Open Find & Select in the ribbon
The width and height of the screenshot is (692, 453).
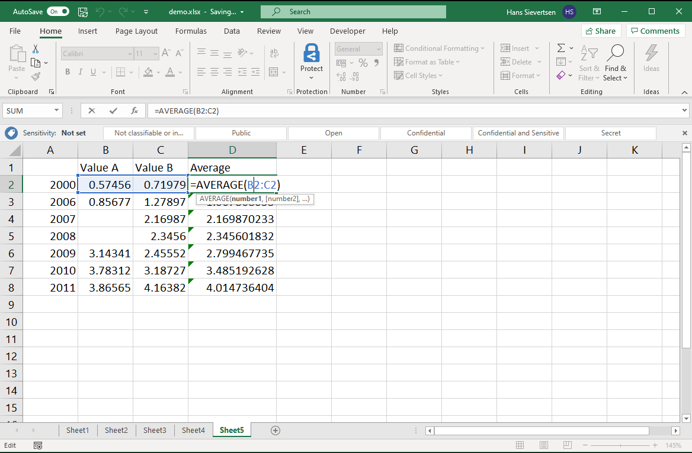(616, 62)
